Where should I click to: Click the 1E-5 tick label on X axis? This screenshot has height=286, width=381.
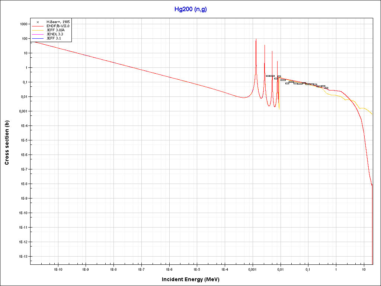(197, 269)
